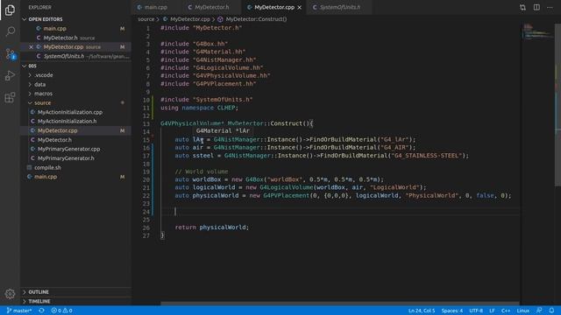Close the MyDetector.cpp tab
The height and width of the screenshot is (315, 561).
pyautogui.click(x=300, y=7)
